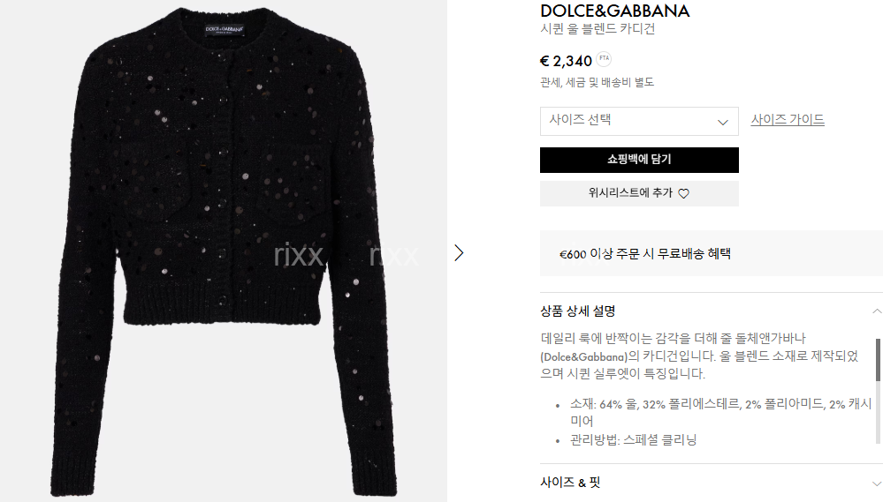Open the 사이즈 가이드 link
Image resolution: width=883 pixels, height=502 pixels.
[x=788, y=120]
